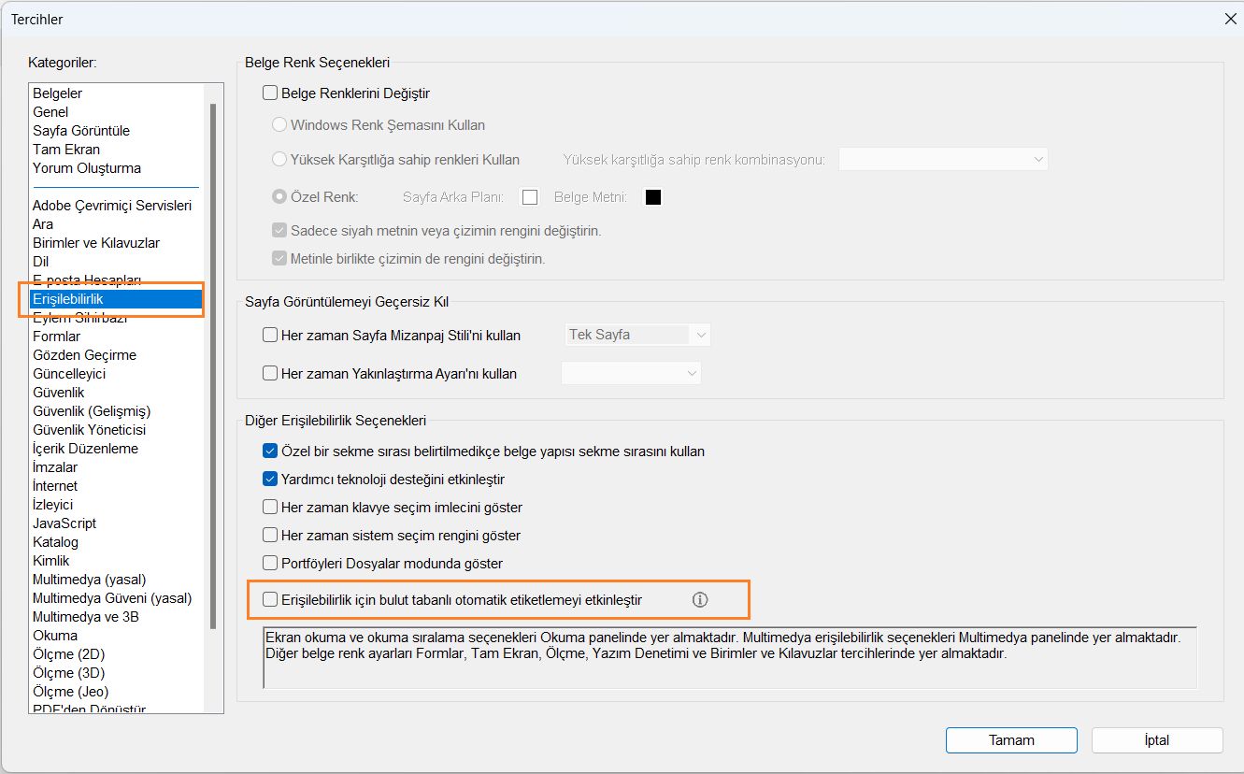Enable bulut tabanlı otomatik etiketlemeyi checkbox

point(271,600)
